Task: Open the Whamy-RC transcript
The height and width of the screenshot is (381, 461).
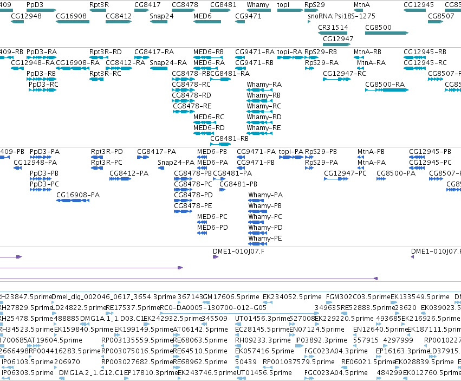Action: pos(259,112)
